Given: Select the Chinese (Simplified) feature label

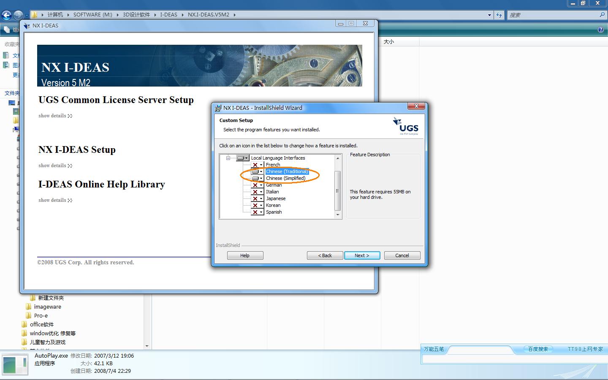Looking at the screenshot, I should click(285, 178).
